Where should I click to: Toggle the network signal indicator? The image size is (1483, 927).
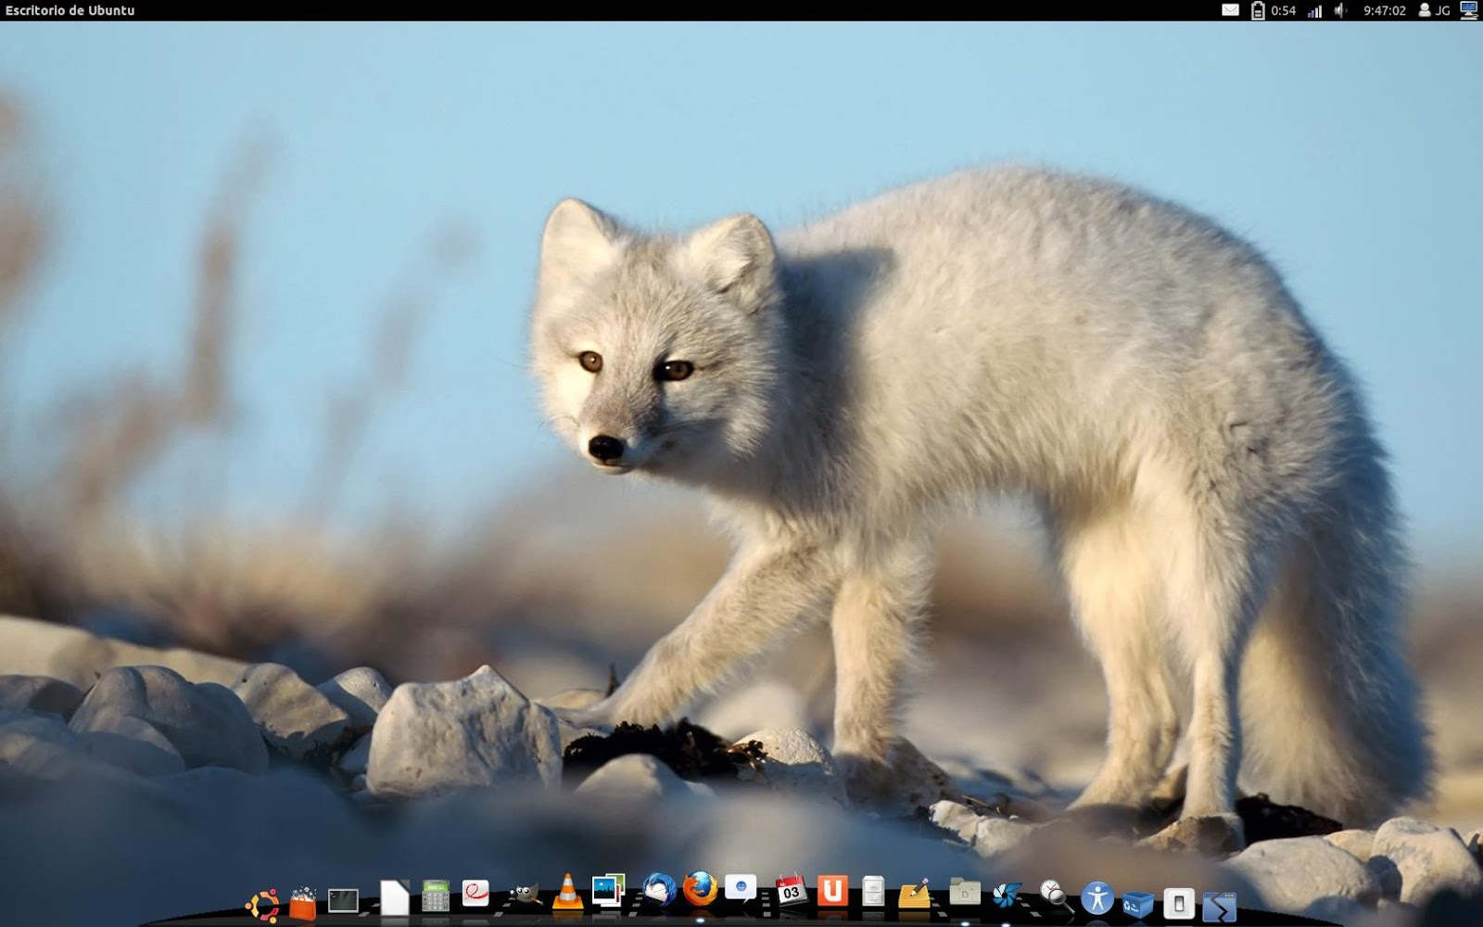click(x=1316, y=11)
